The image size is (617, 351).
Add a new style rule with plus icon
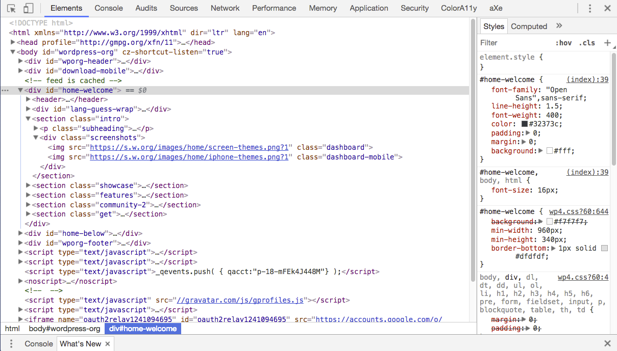[608, 43]
